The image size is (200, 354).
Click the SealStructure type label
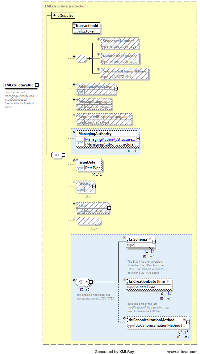point(96,211)
